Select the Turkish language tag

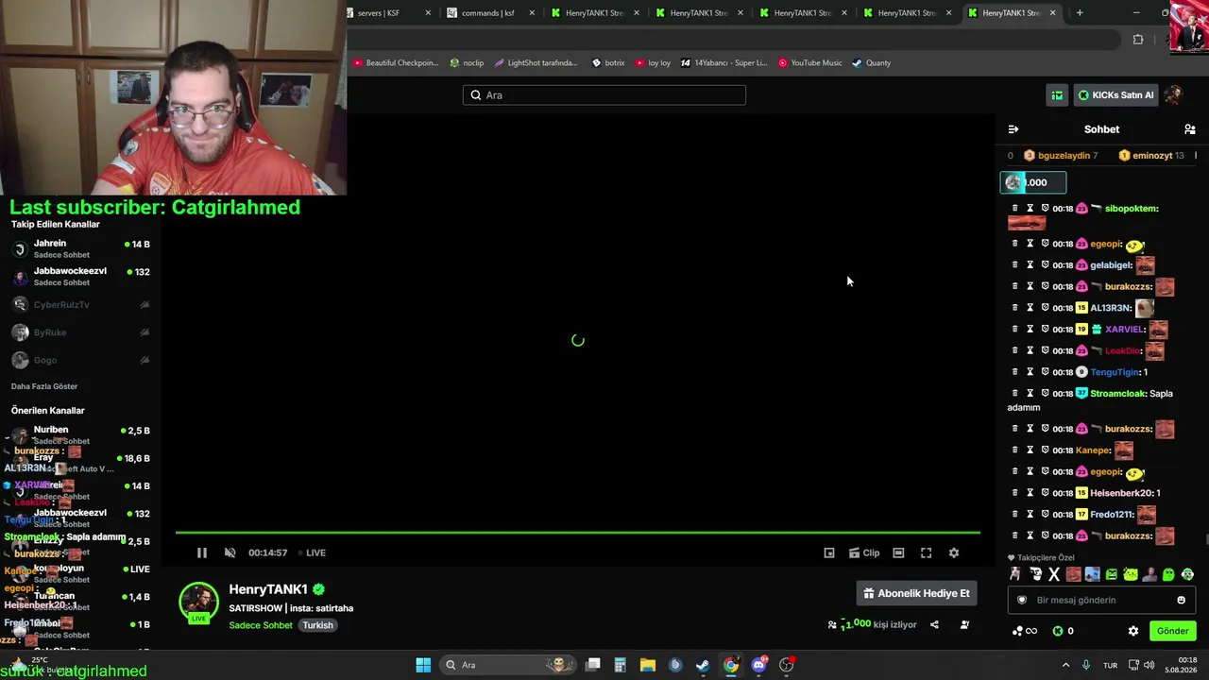tap(318, 625)
